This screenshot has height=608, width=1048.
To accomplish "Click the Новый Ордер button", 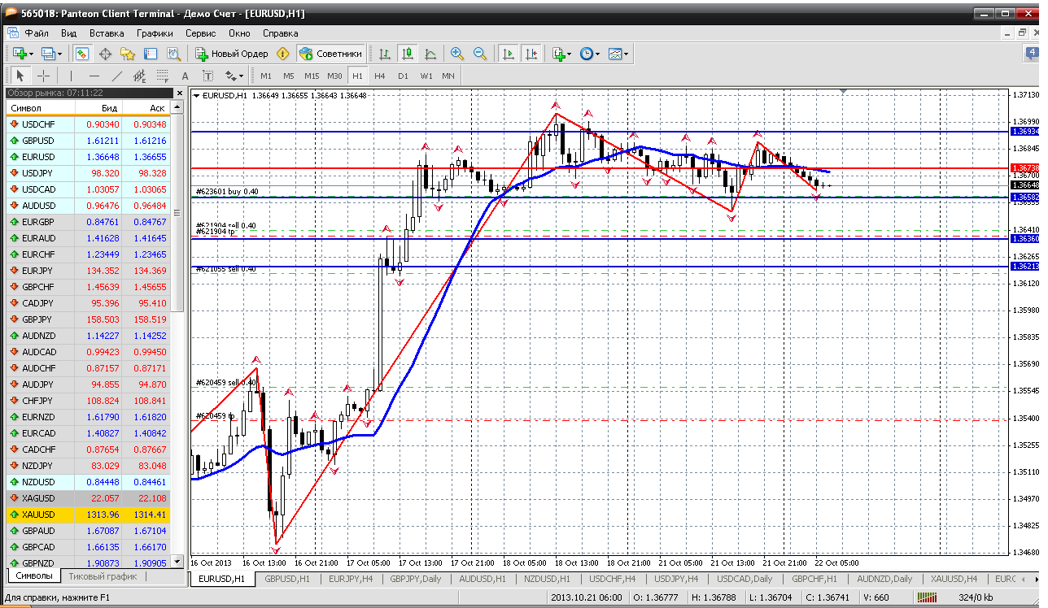I will [x=232, y=54].
